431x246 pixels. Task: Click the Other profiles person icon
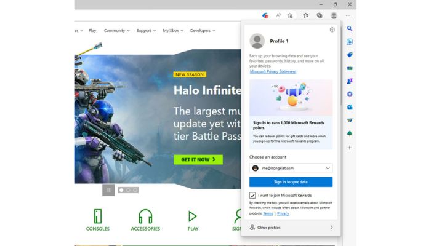(x=252, y=228)
